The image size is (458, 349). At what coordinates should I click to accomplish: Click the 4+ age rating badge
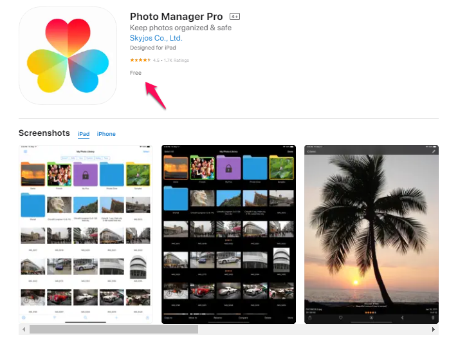[235, 17]
